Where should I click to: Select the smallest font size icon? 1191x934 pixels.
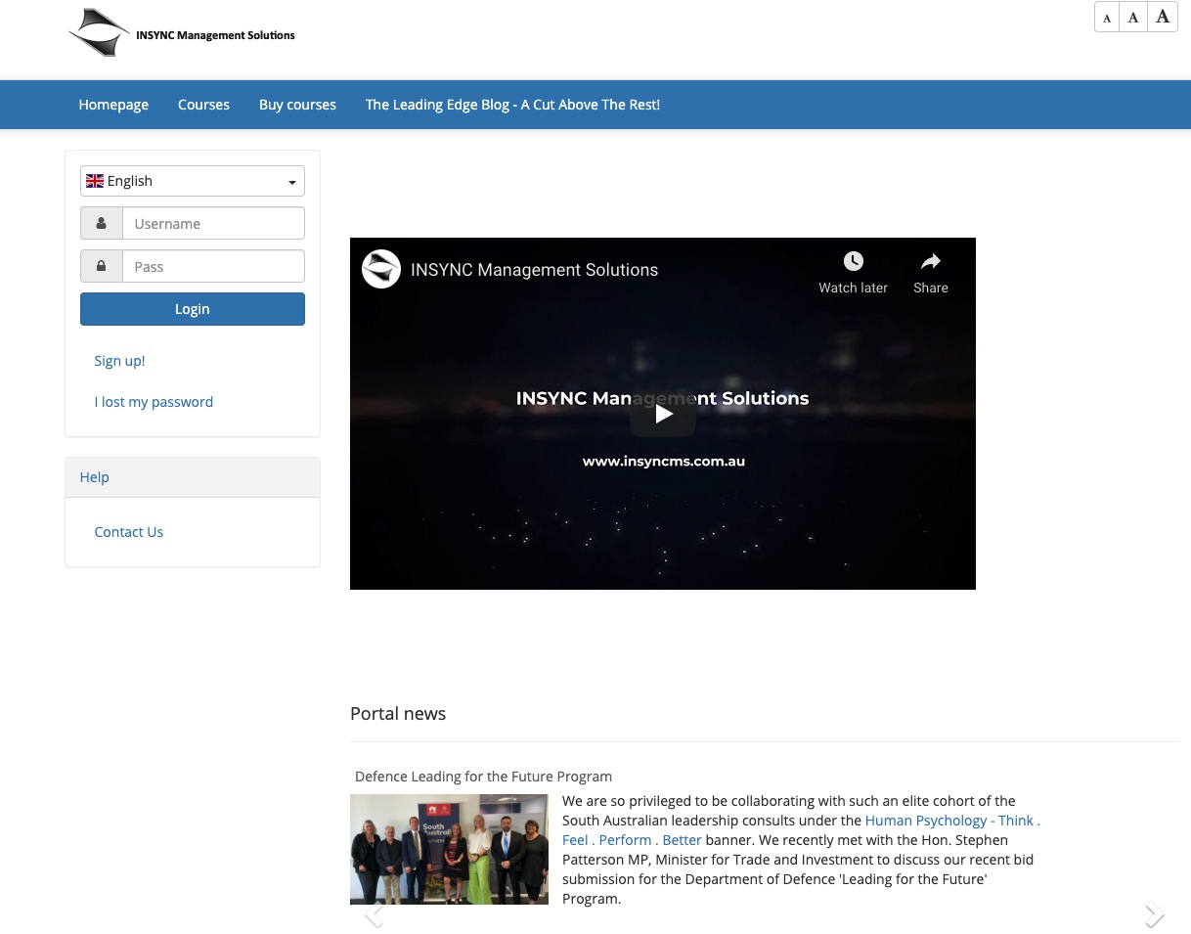(1107, 18)
